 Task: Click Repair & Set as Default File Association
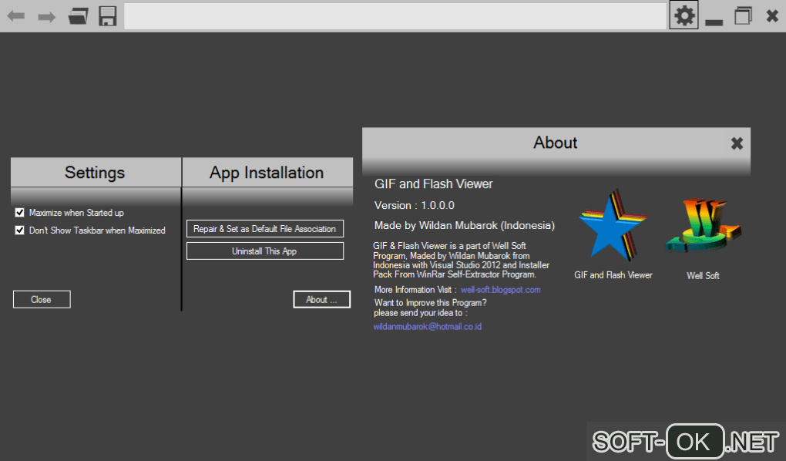(x=264, y=229)
